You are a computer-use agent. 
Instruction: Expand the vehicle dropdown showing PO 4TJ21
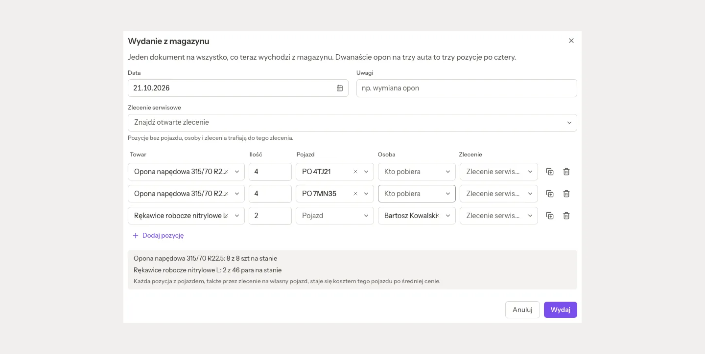click(366, 172)
